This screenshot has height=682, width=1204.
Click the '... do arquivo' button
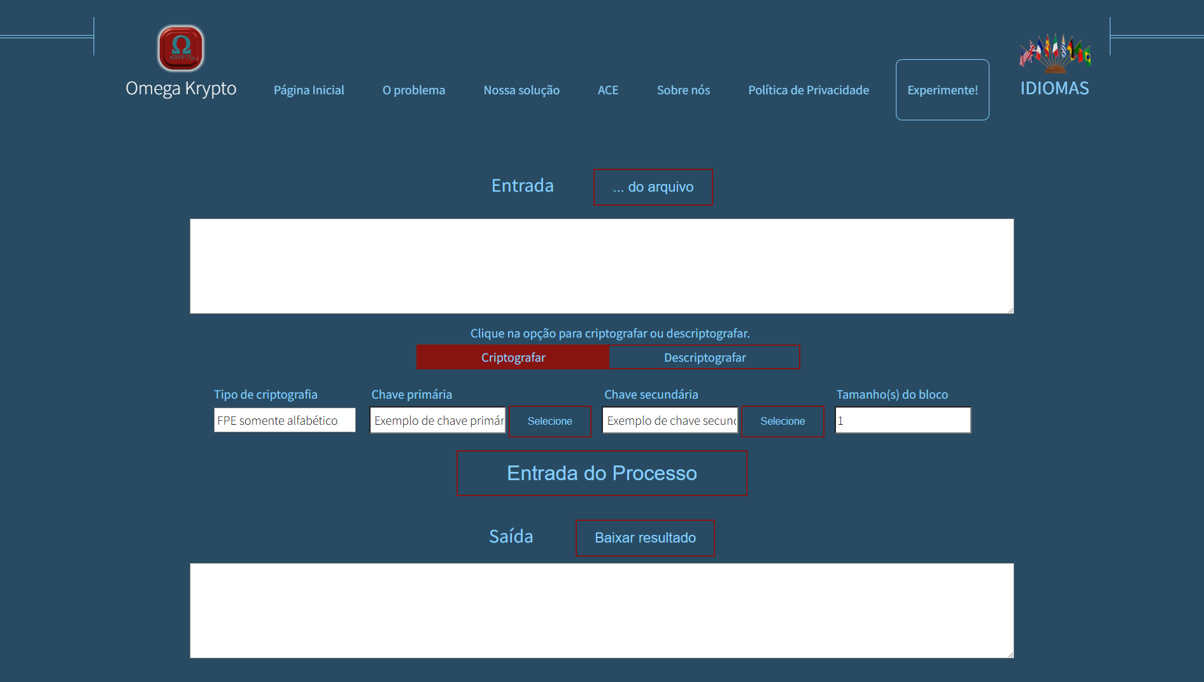653,187
